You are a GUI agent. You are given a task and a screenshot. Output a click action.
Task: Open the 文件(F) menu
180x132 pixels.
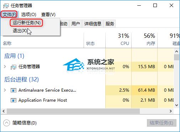click(x=9, y=14)
